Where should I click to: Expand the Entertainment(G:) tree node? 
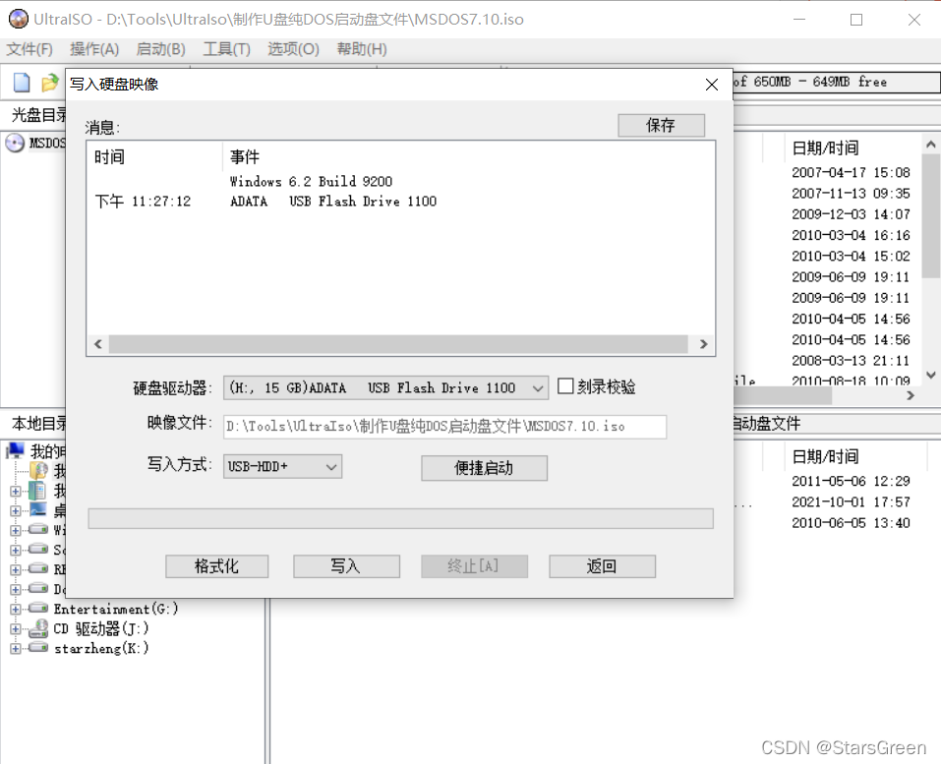coord(16,609)
